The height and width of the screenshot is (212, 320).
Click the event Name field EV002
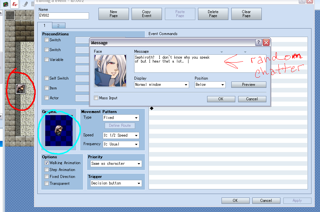coord(64,16)
